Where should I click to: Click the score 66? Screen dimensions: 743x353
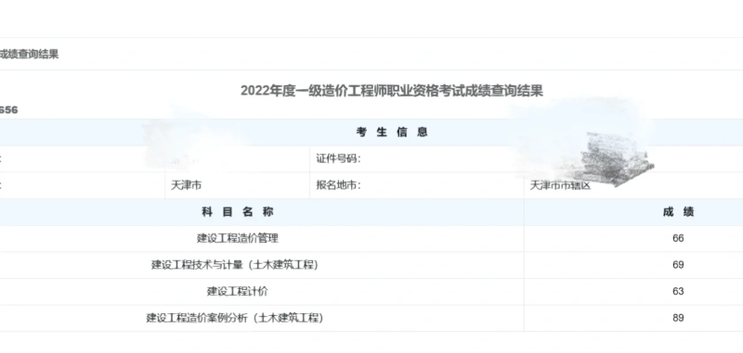coord(678,238)
